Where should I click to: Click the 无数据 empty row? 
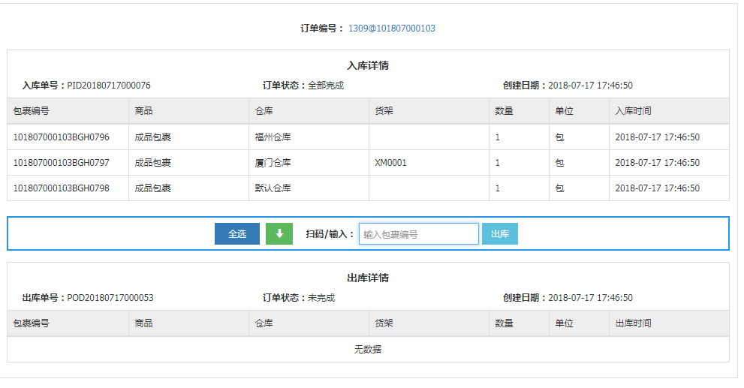(368, 350)
